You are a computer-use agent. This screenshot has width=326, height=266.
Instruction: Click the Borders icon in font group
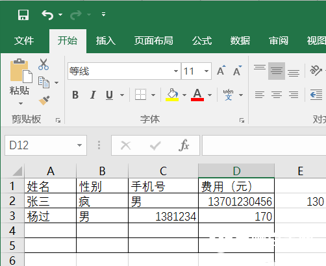pyautogui.click(x=140, y=95)
